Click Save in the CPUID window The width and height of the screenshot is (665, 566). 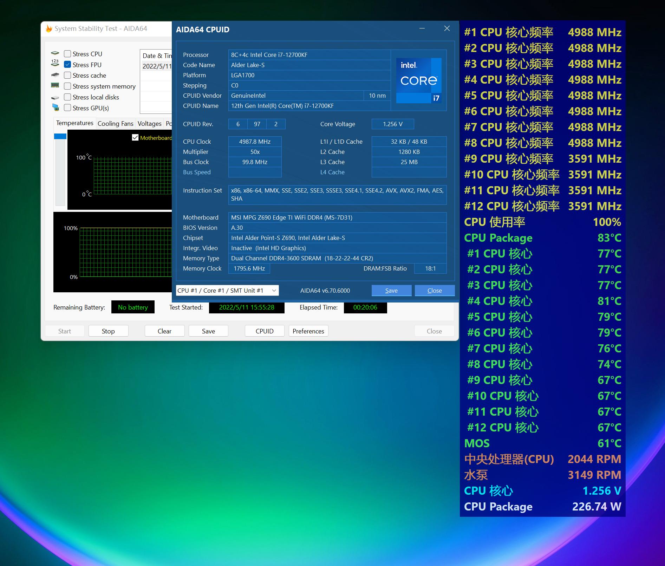point(391,291)
